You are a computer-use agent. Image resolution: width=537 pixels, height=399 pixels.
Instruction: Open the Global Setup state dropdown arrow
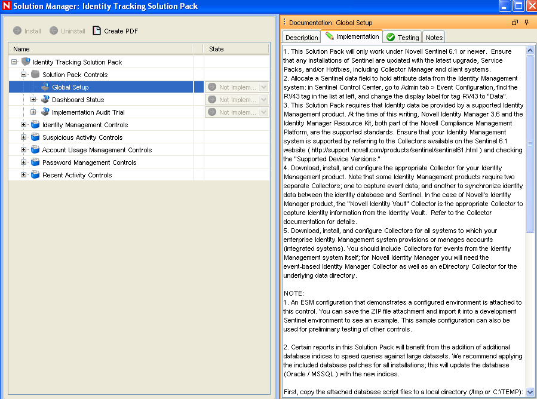click(x=263, y=87)
